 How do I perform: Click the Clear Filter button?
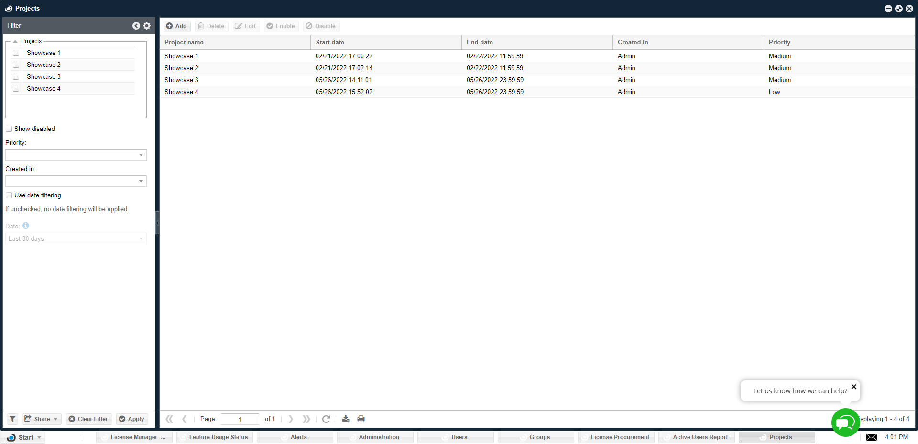pyautogui.click(x=88, y=419)
